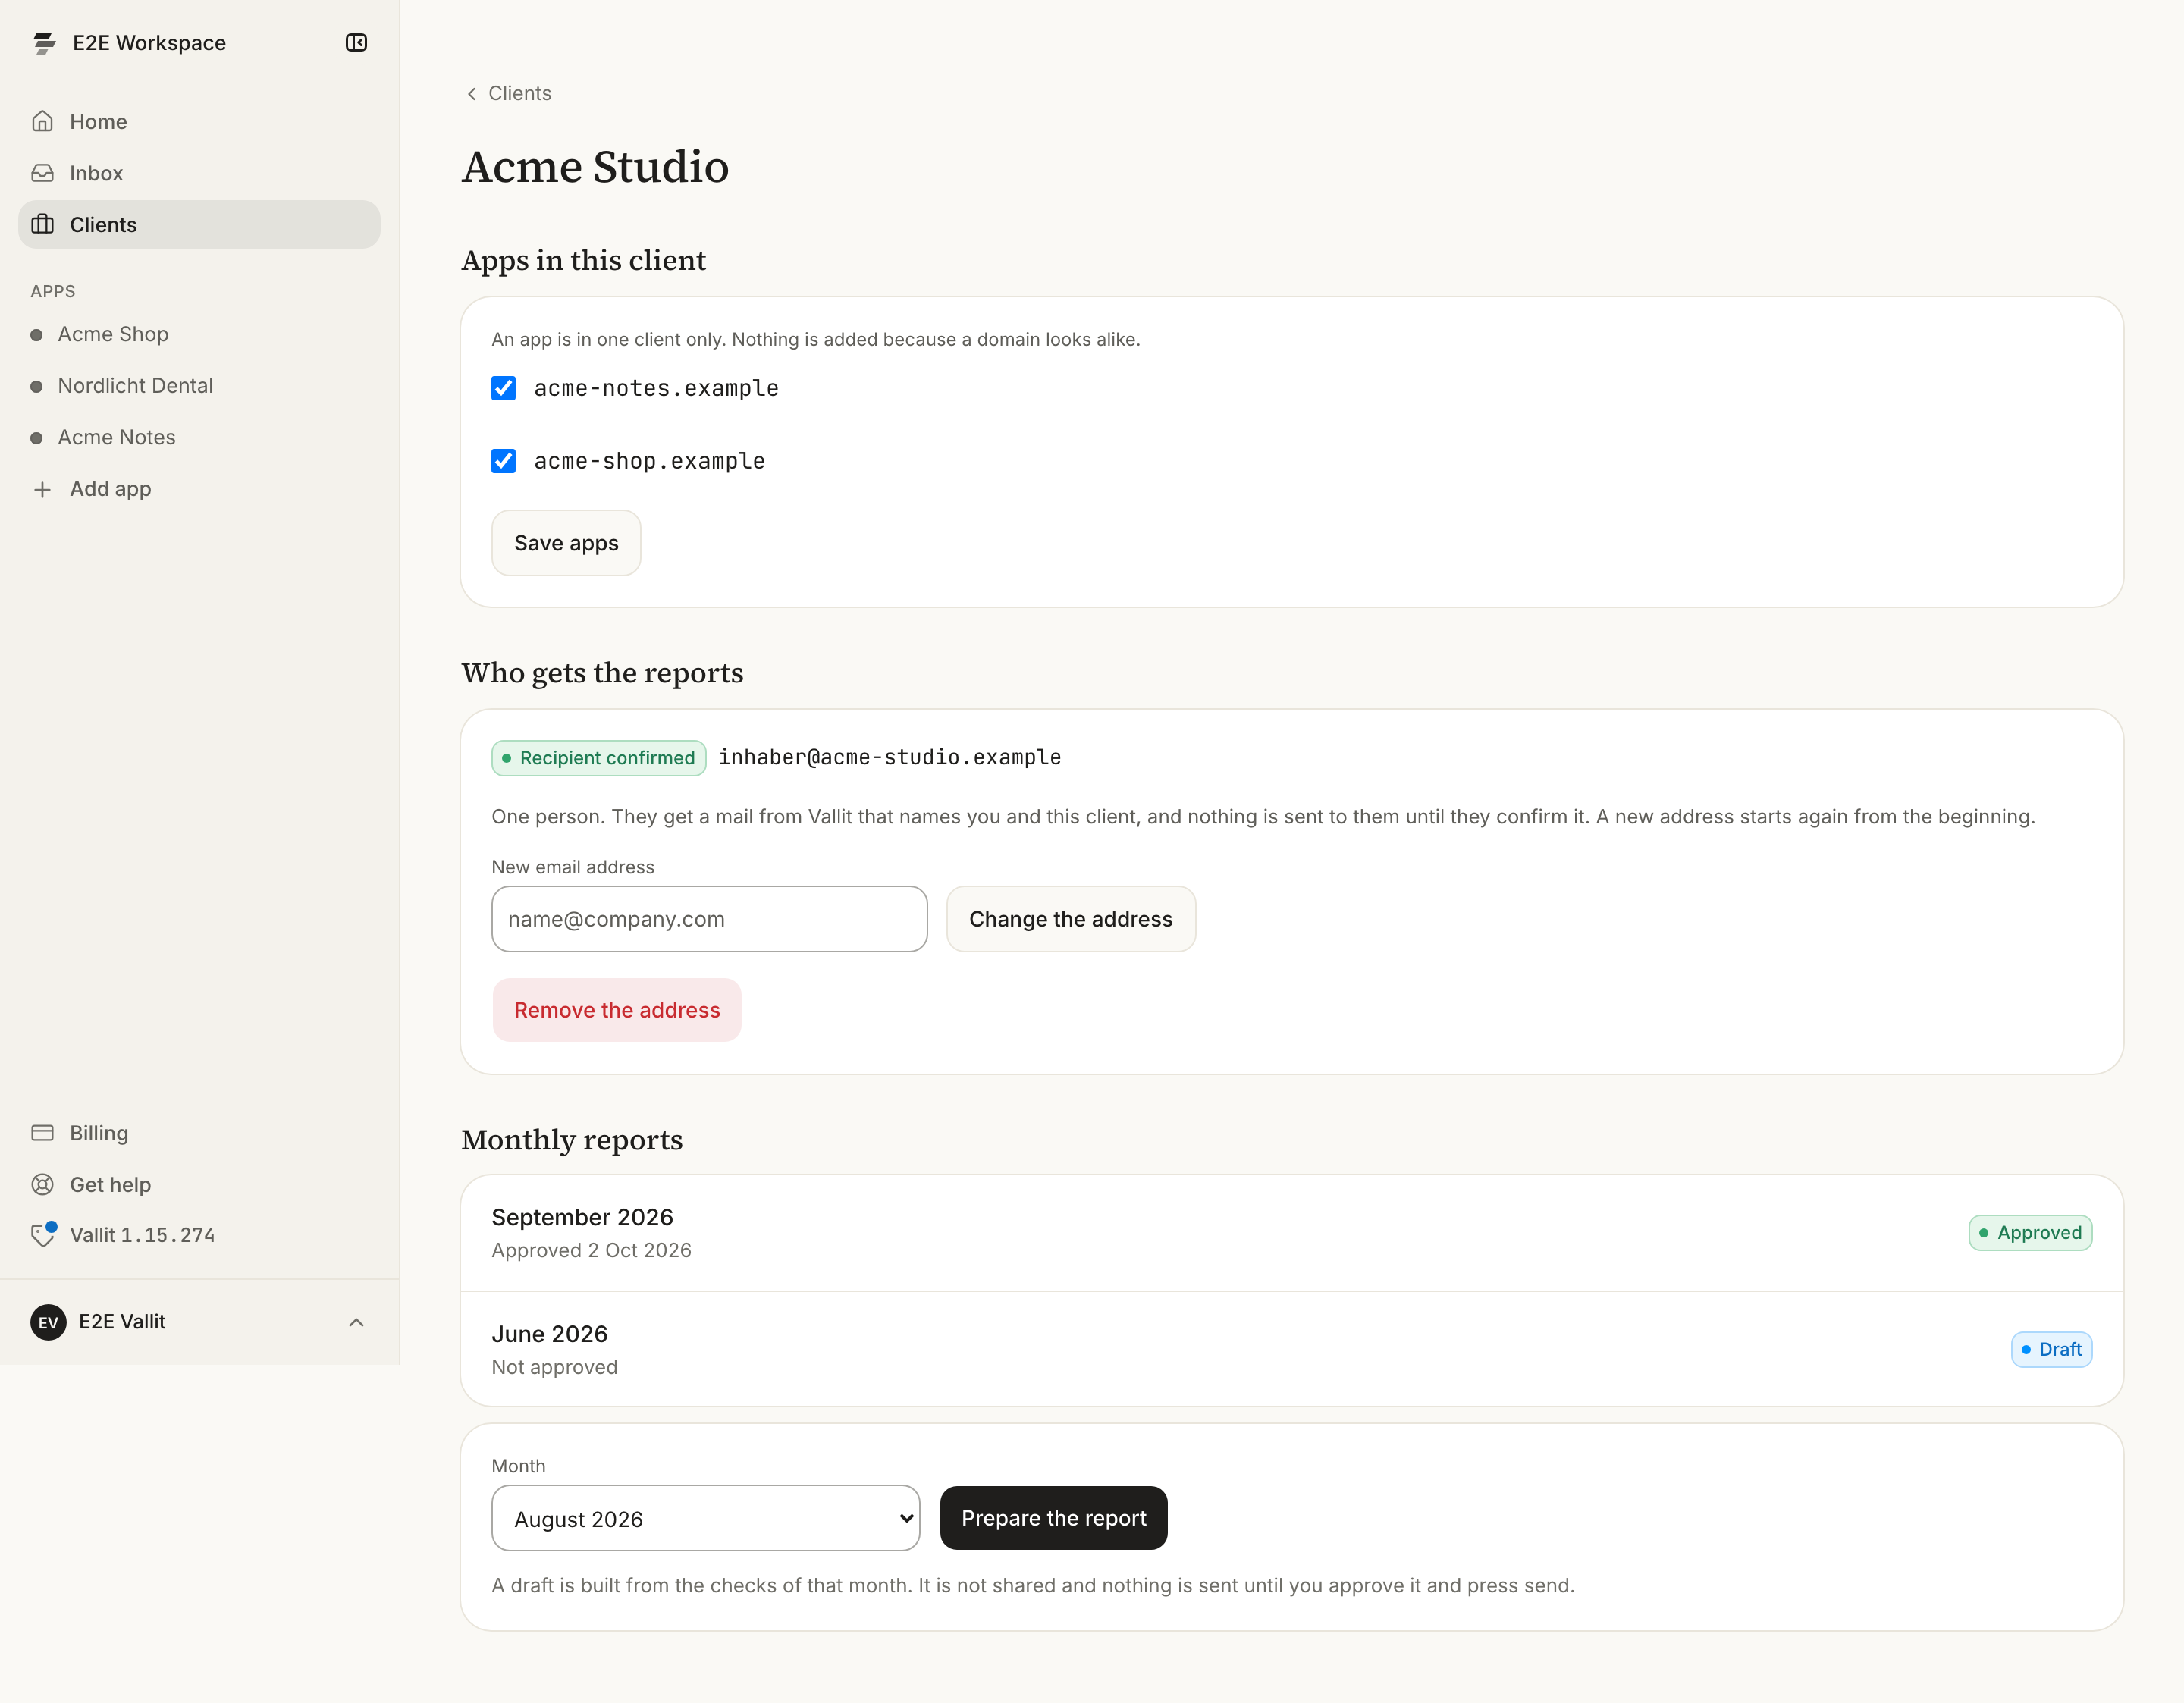Click Change the address button
This screenshot has height=1703, width=2184.
1071,919
